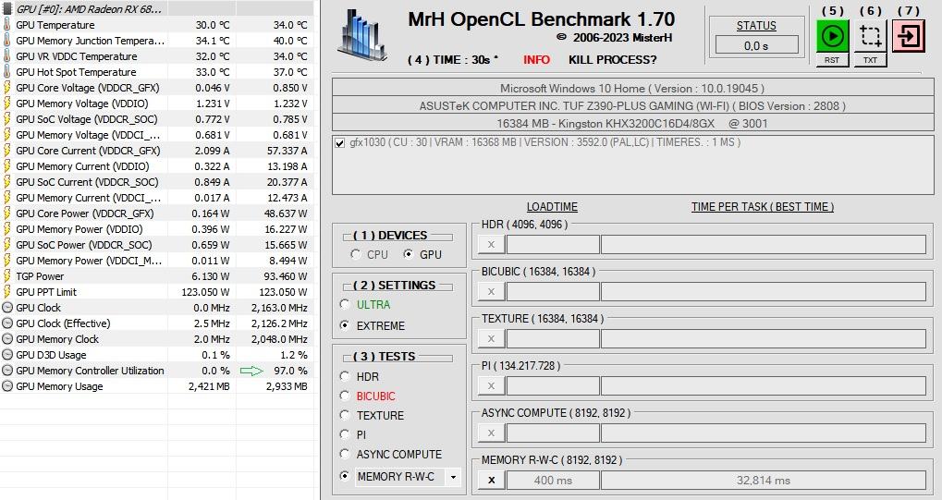Click clock icon beside GPU Clock row
The width and height of the screenshot is (942, 500).
click(x=7, y=307)
